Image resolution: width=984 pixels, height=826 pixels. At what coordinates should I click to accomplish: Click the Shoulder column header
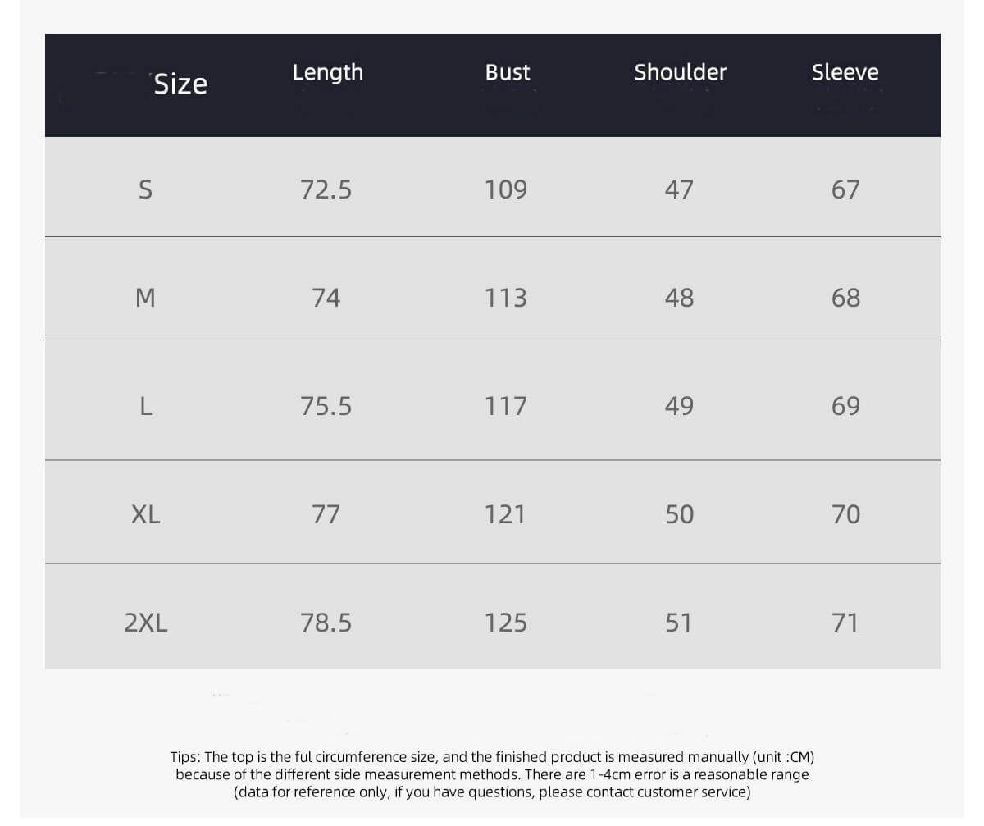tap(680, 72)
